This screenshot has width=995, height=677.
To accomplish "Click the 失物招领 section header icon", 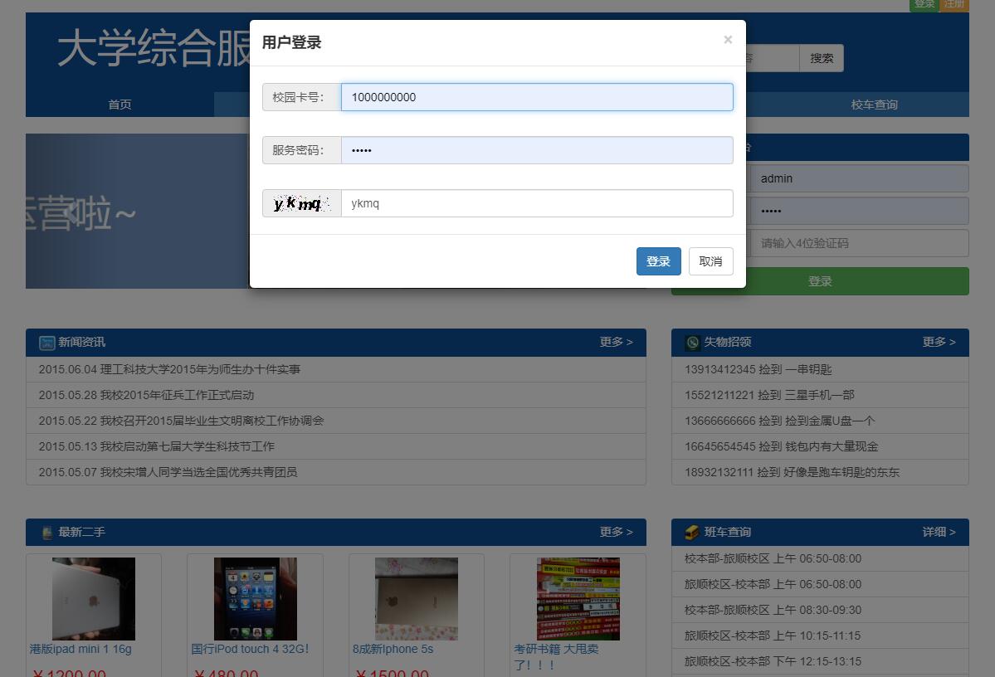I will click(x=693, y=342).
